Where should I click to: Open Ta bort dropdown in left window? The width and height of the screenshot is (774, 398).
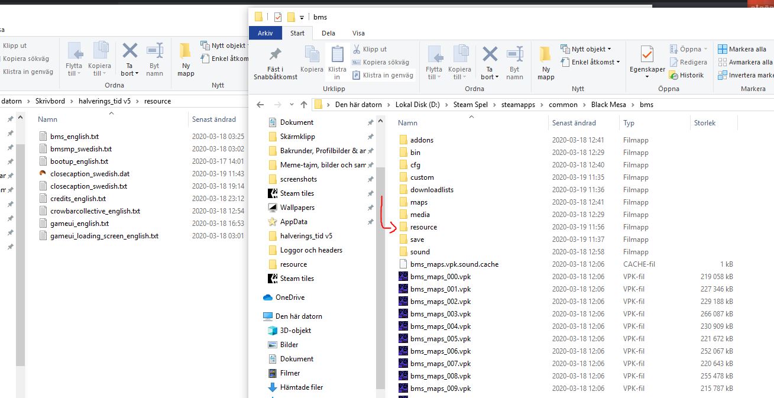137,74
